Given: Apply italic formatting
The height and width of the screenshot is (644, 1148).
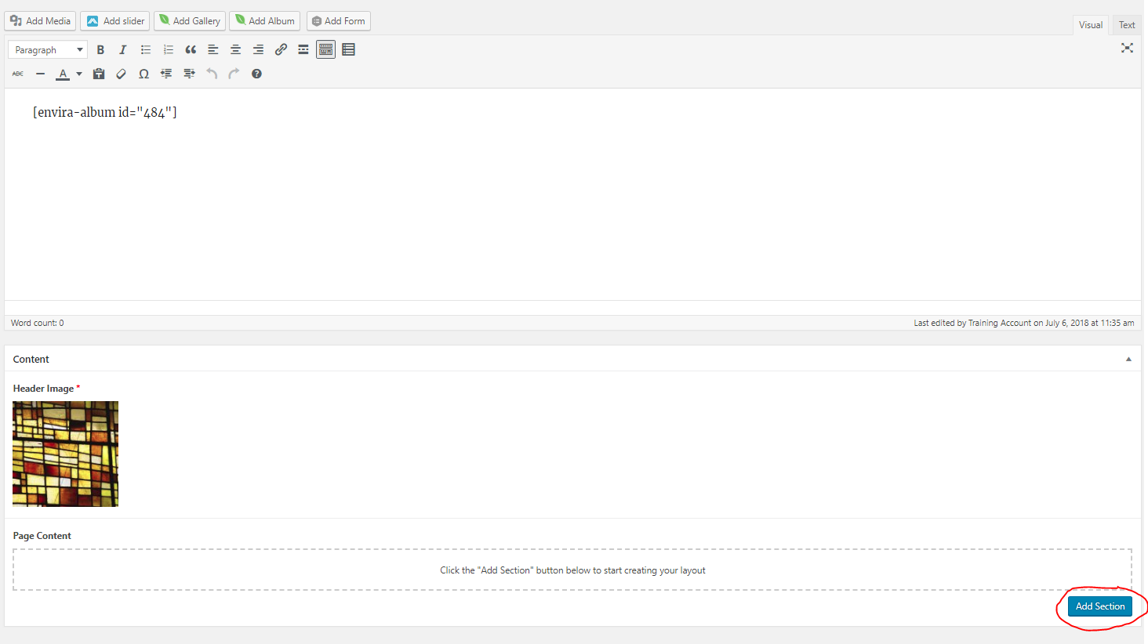Looking at the screenshot, I should (122, 49).
